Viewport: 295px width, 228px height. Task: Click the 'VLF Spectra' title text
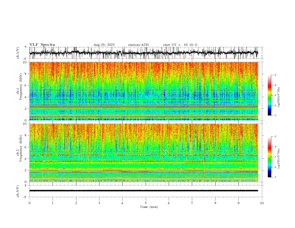[x=42, y=45]
